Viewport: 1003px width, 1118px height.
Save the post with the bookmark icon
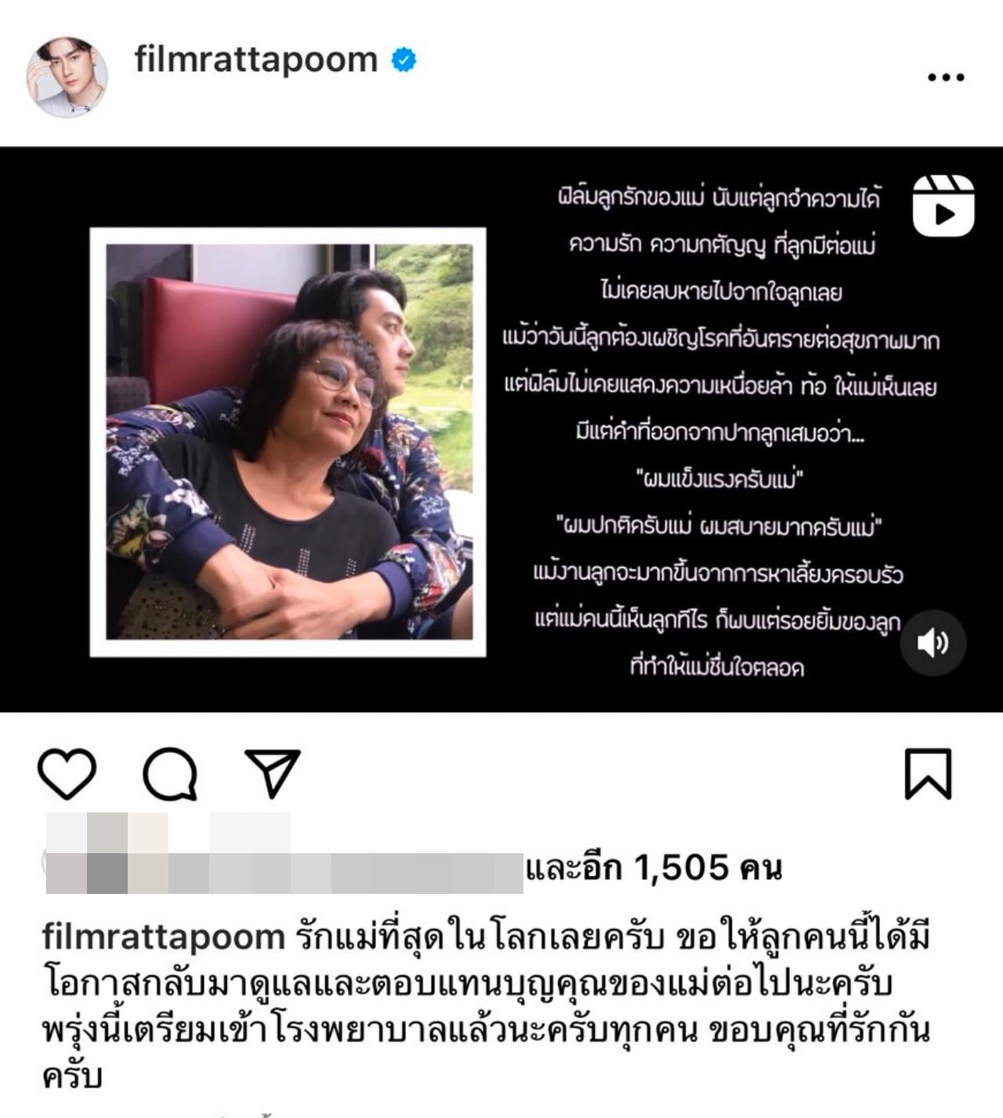[928, 773]
